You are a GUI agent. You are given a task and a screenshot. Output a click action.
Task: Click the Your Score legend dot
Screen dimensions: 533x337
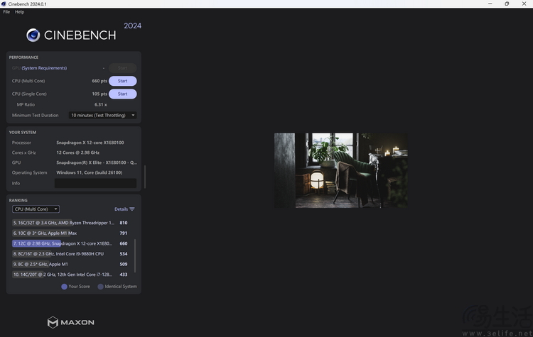click(64, 287)
